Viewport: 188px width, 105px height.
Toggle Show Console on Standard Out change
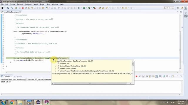(157, 76)
